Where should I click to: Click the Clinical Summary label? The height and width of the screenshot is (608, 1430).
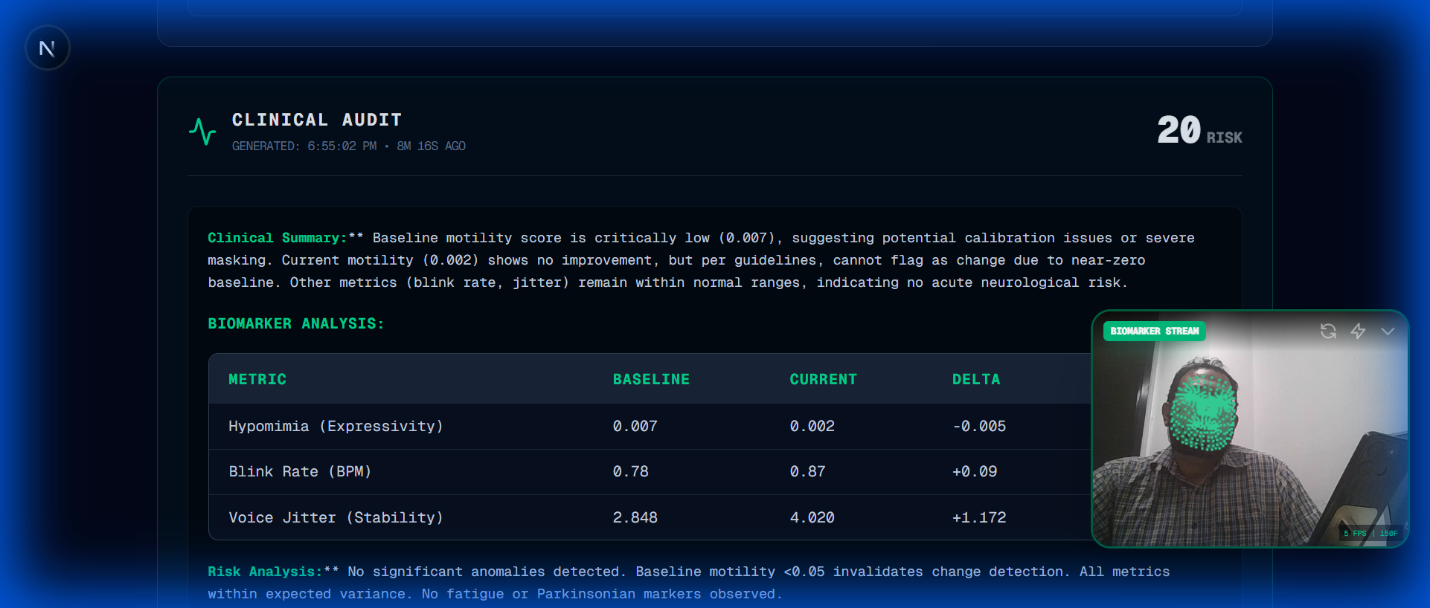click(278, 238)
